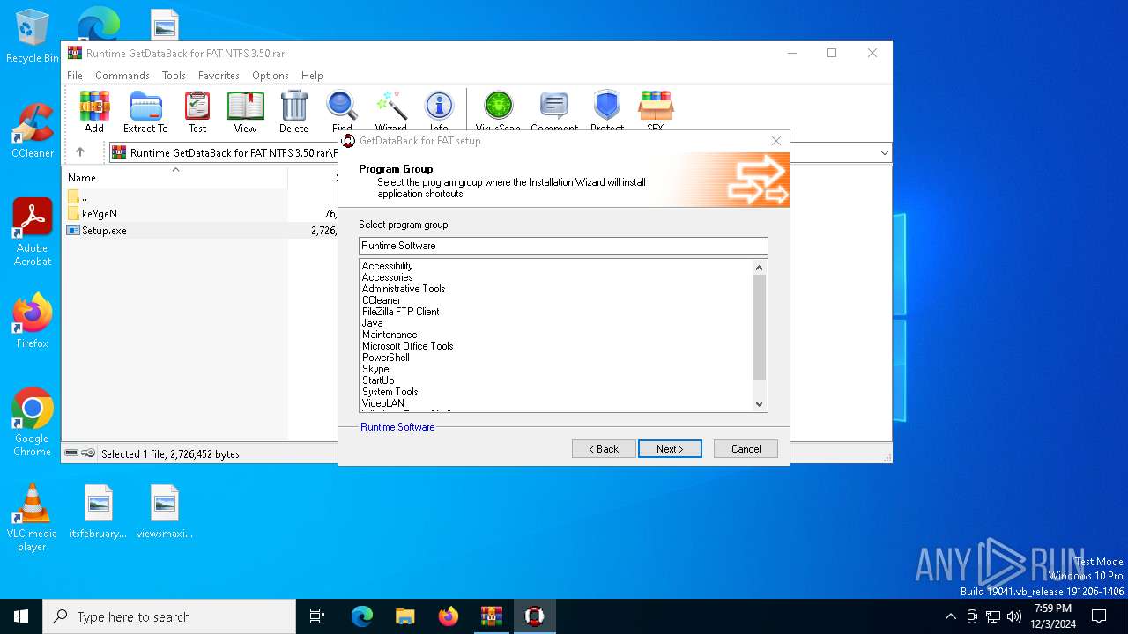Open the File menu in WinRAR

75,76
